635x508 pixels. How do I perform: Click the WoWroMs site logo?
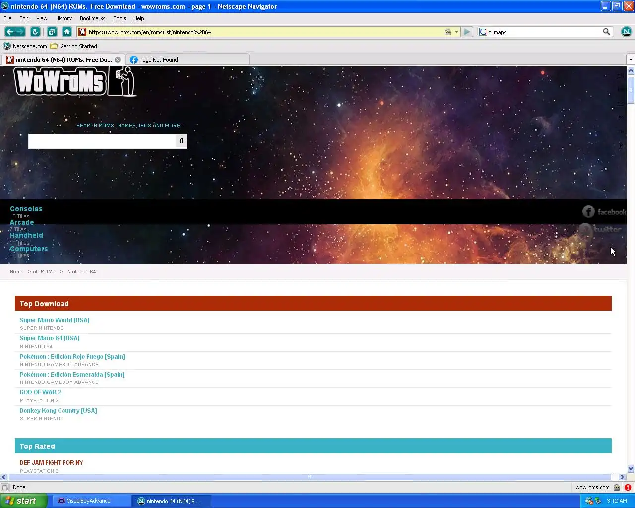tap(75, 82)
